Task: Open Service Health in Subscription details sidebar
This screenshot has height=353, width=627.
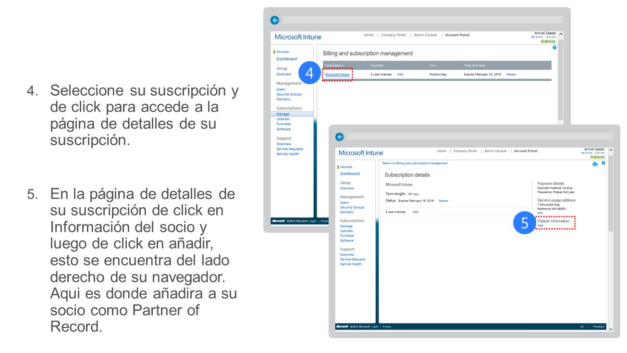Action: 351,264
